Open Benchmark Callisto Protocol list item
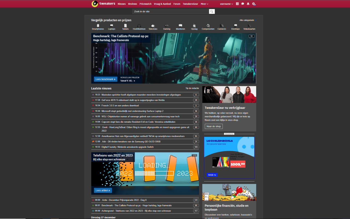 click(136, 206)
